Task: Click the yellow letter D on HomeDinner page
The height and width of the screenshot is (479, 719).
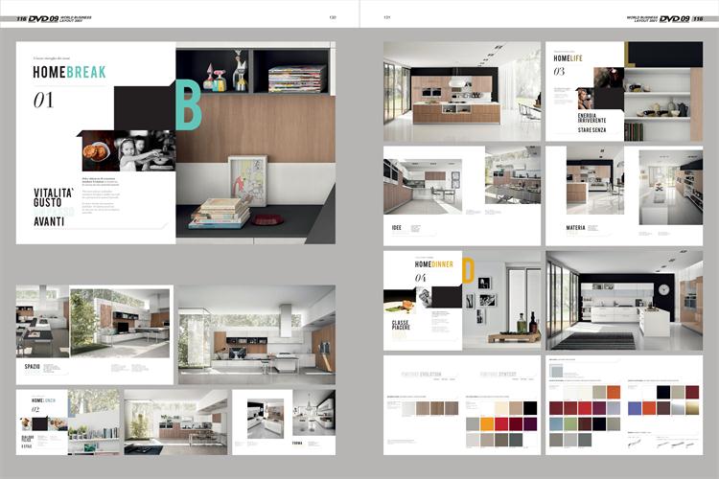Action: coord(467,270)
